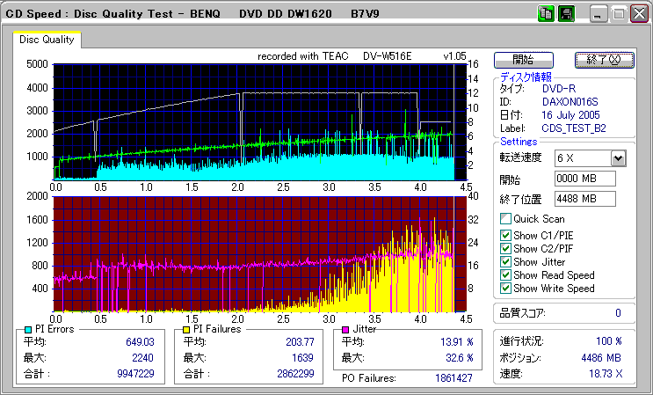Toggle the Show Jitter checkbox
The height and width of the screenshot is (395, 653).
[505, 261]
